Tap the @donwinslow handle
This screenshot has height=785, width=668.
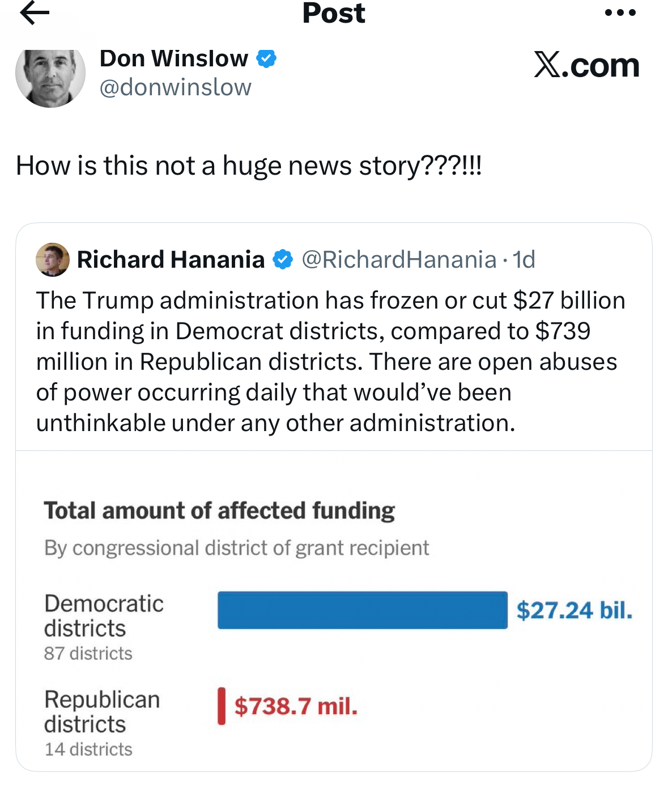pyautogui.click(x=175, y=87)
